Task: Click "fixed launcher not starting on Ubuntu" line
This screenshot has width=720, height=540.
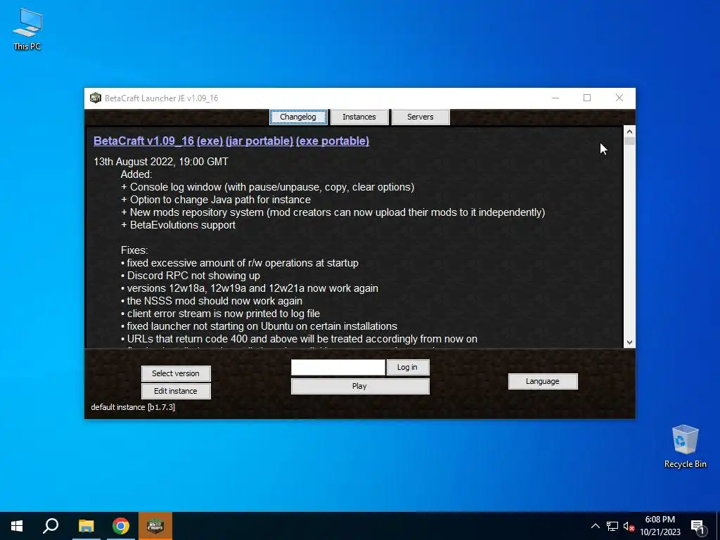Action: (x=259, y=326)
